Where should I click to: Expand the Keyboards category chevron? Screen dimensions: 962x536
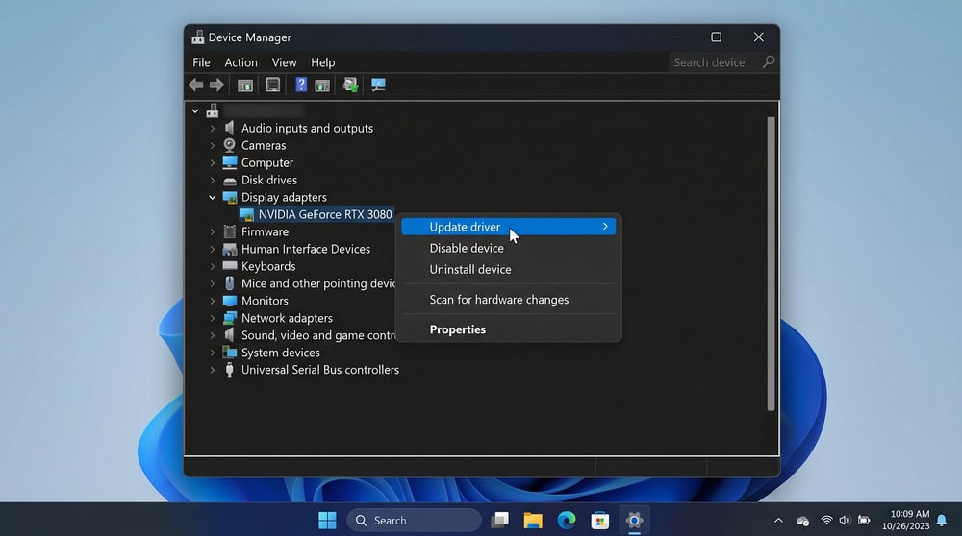213,266
